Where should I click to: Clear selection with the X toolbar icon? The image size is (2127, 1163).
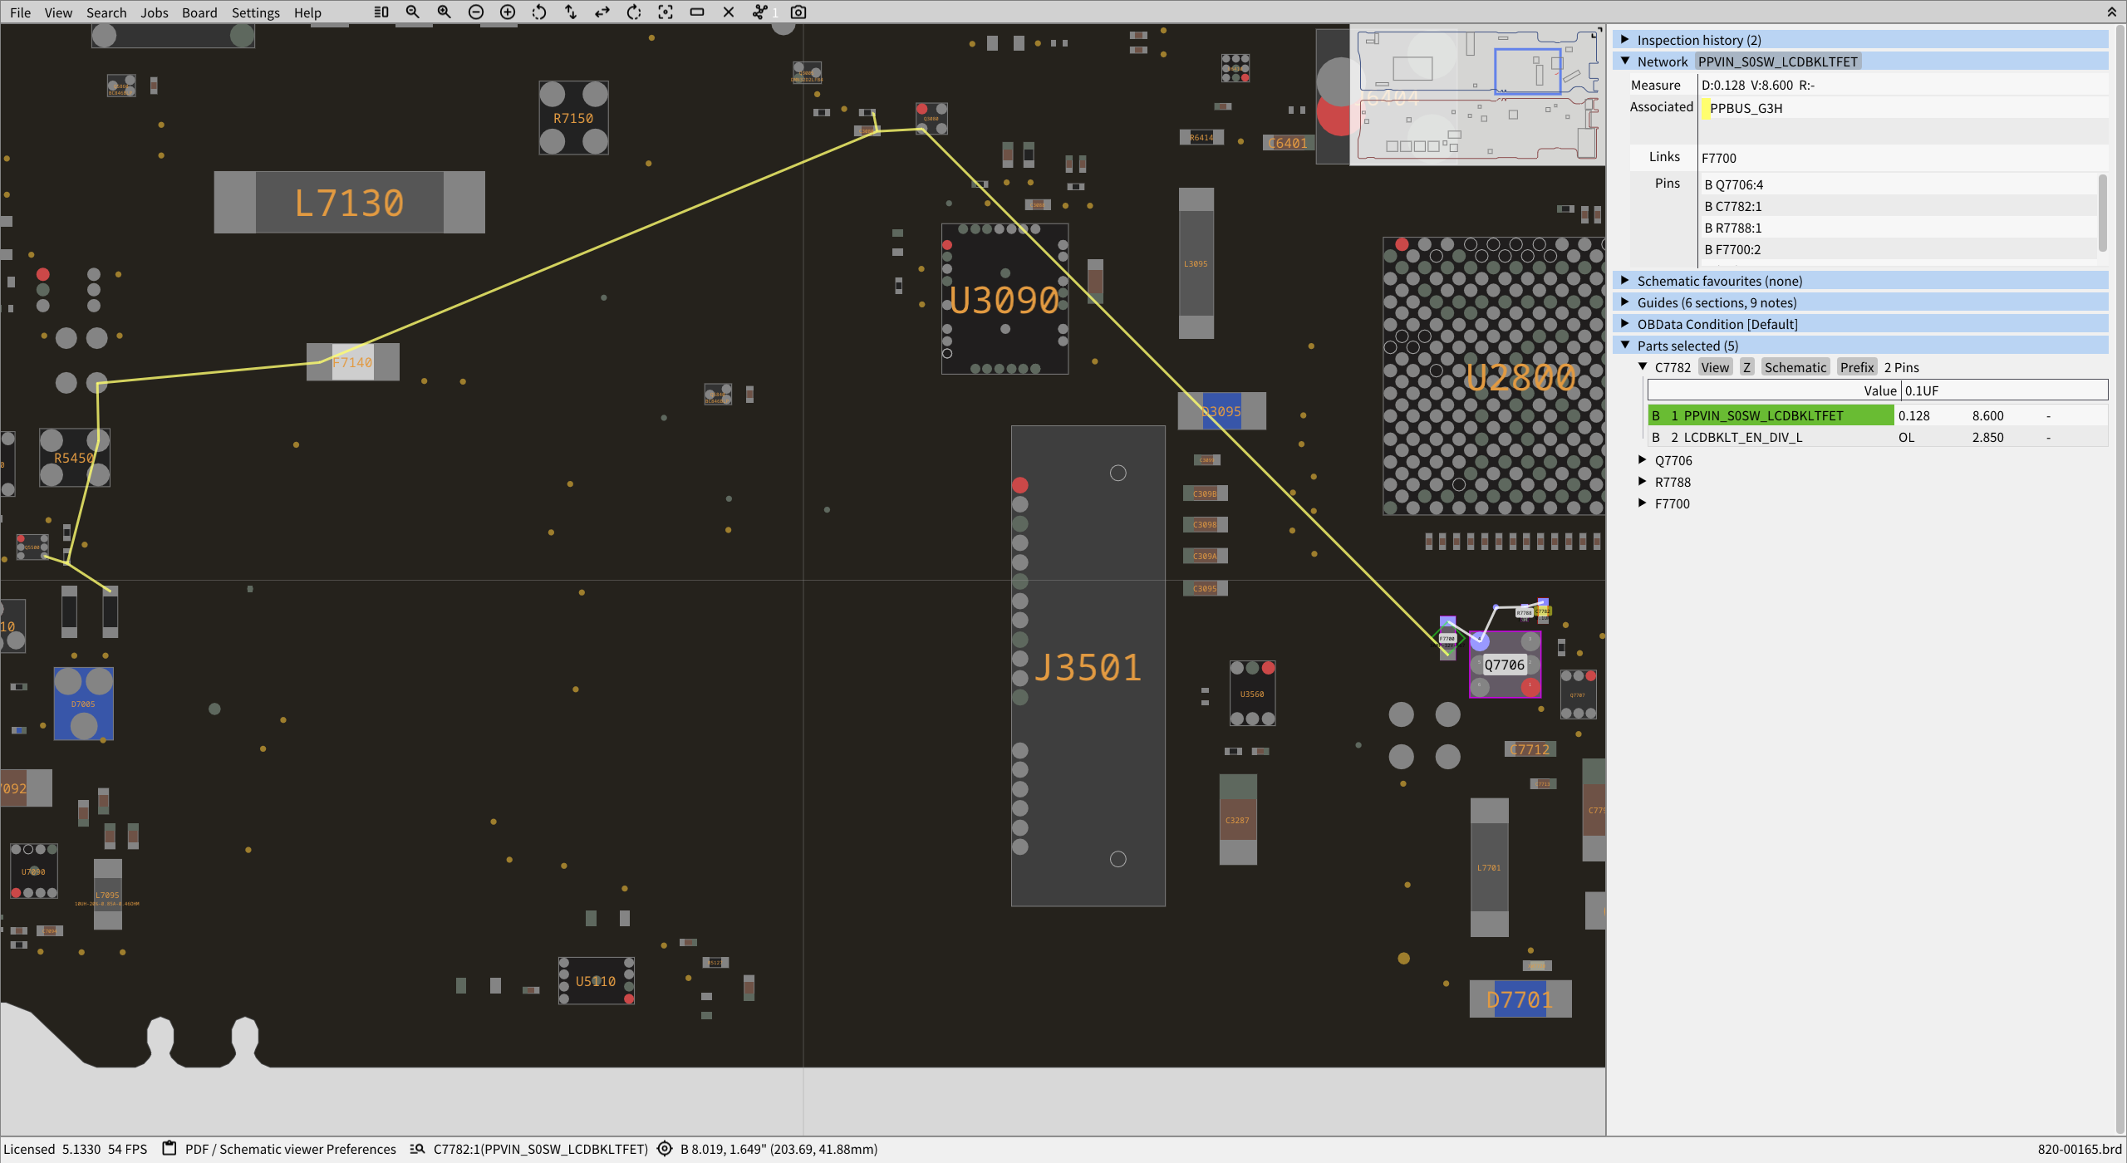729,12
